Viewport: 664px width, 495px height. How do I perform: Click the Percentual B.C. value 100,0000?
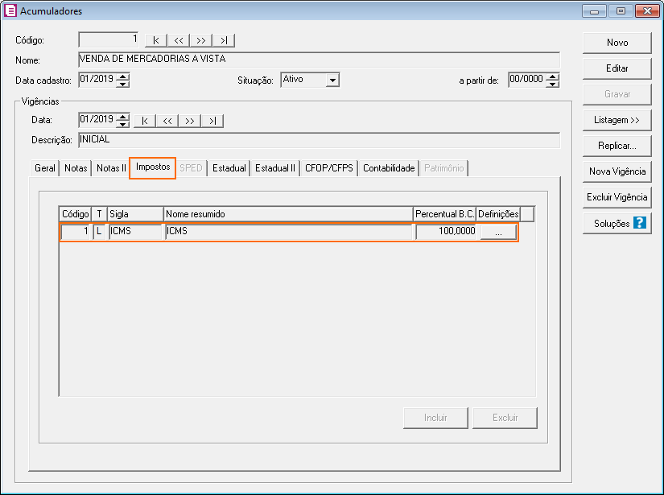coord(446,232)
